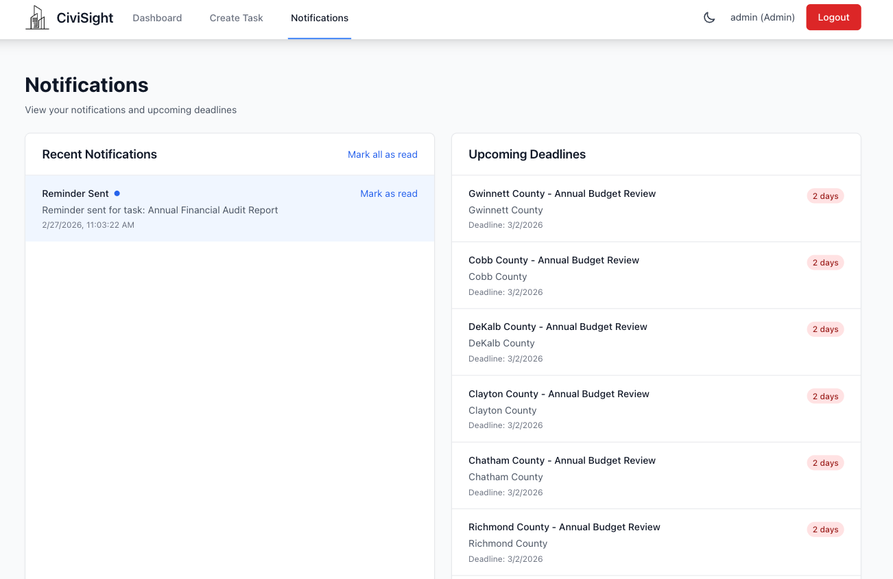
Task: Open the admin (Admin) account menu
Action: pos(762,17)
